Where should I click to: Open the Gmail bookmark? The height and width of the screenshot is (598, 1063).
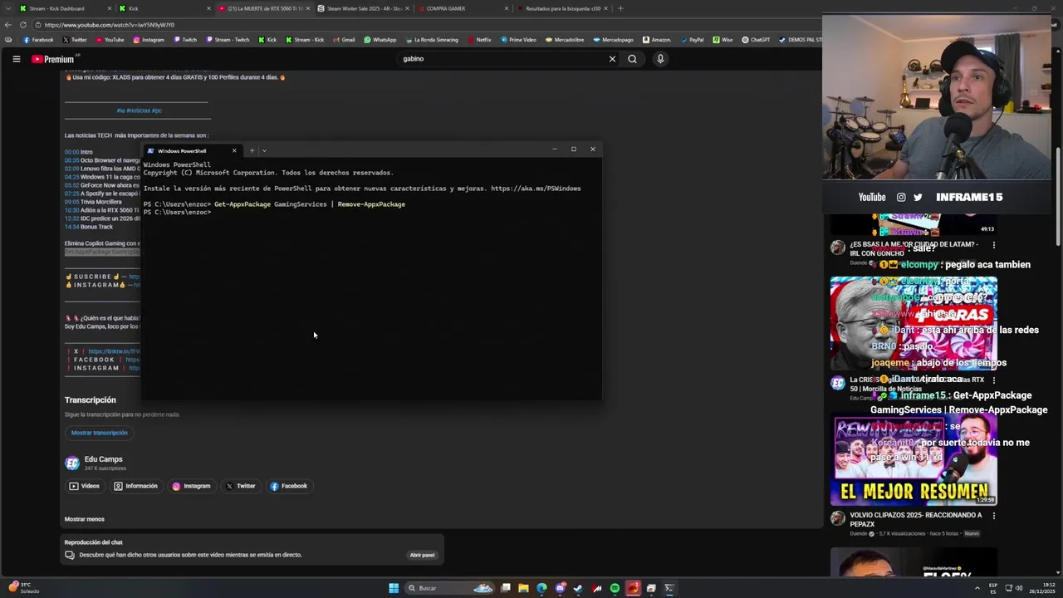click(x=344, y=40)
